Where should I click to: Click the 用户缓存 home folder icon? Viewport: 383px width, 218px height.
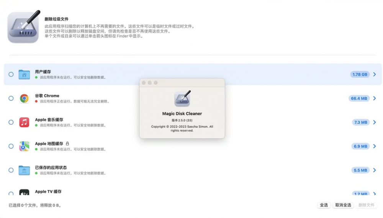24,74
